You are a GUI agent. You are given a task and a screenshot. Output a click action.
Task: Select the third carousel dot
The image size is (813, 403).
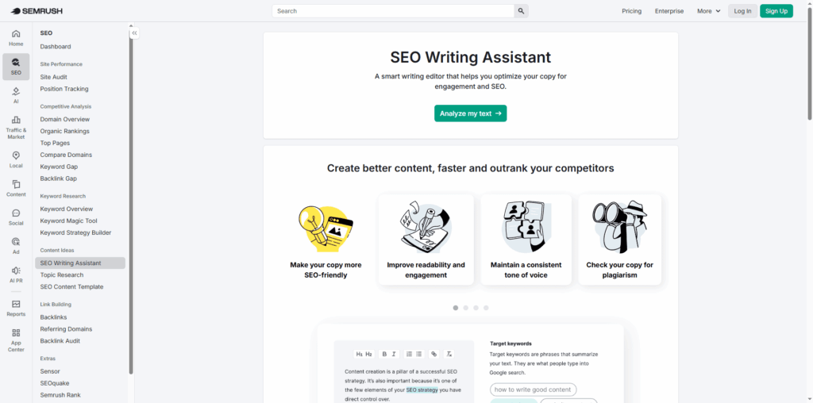click(476, 307)
